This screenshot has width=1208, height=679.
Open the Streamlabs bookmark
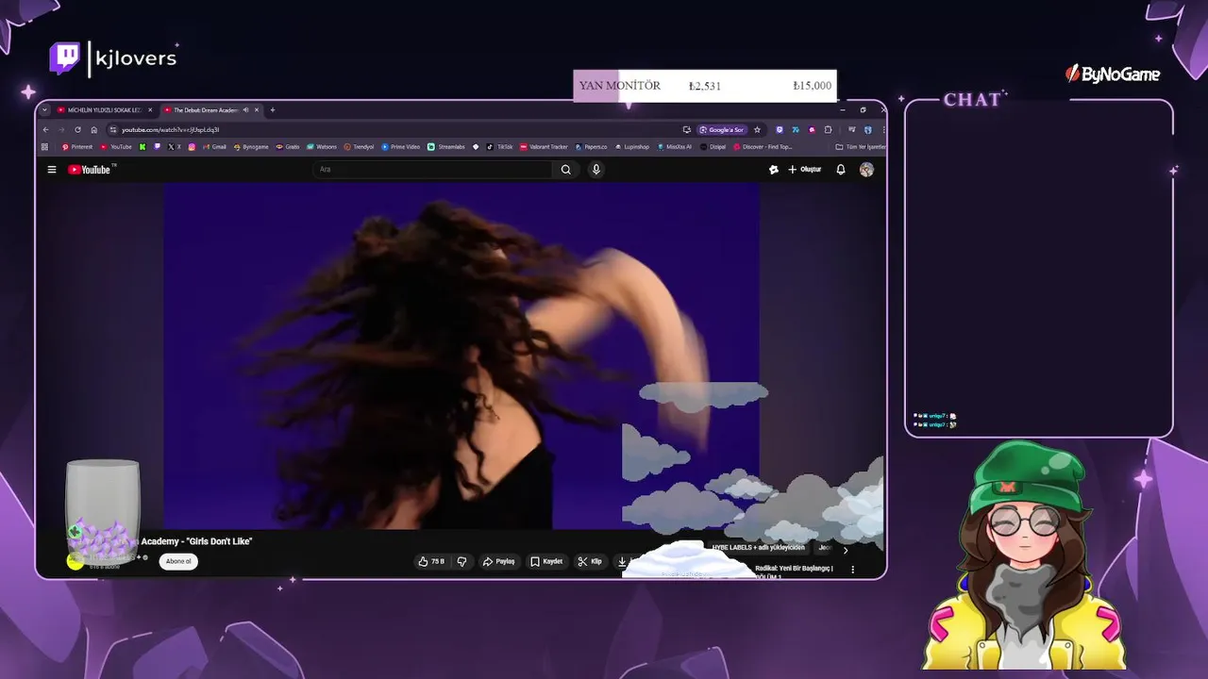446,147
